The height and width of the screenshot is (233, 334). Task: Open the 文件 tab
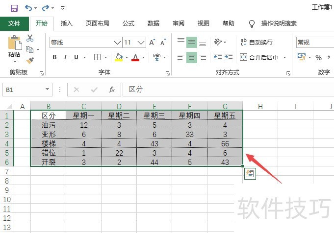14,23
